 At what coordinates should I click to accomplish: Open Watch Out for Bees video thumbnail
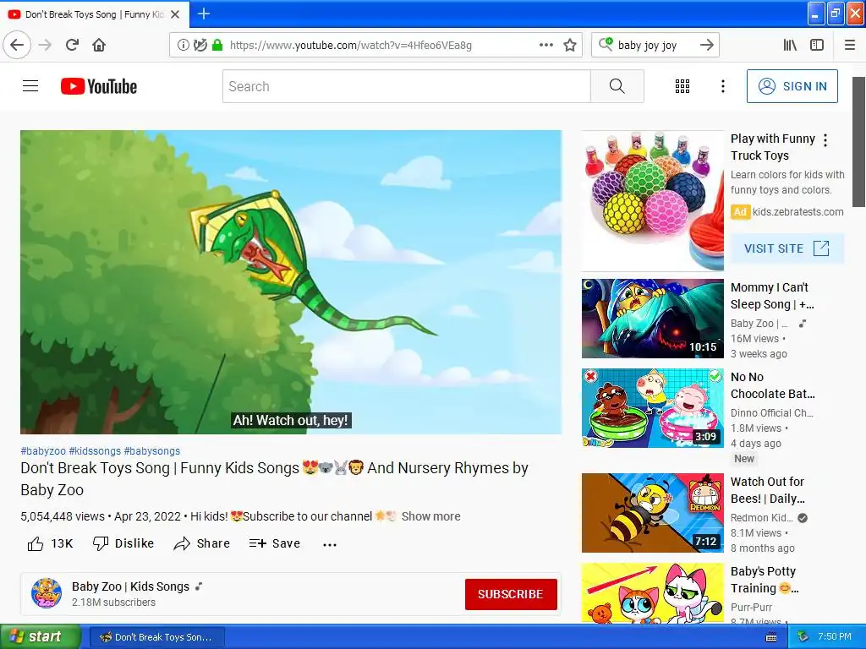point(652,513)
